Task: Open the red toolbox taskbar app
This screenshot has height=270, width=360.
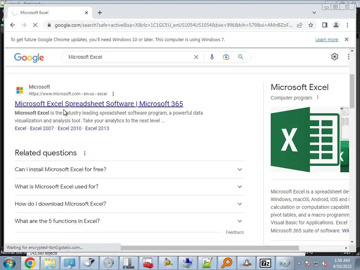Action: tap(148, 263)
